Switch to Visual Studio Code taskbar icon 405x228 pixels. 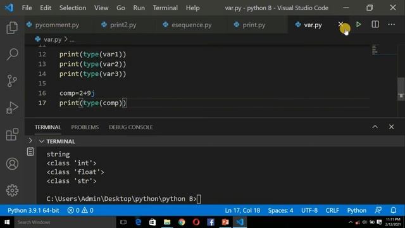pos(240,222)
